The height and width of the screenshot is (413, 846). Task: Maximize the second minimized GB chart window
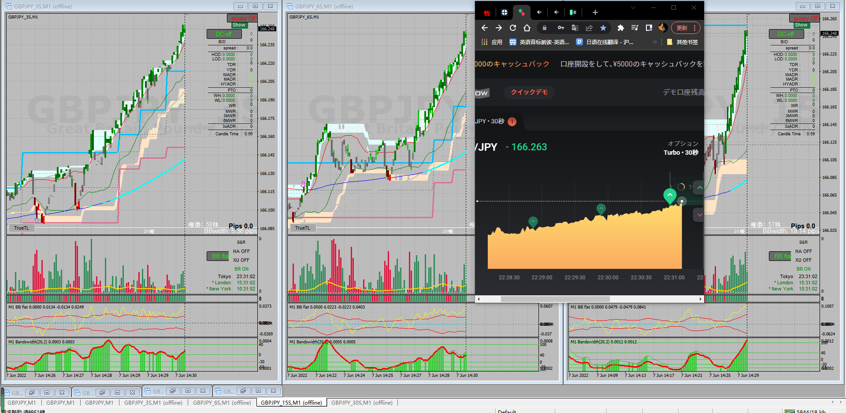click(x=117, y=392)
